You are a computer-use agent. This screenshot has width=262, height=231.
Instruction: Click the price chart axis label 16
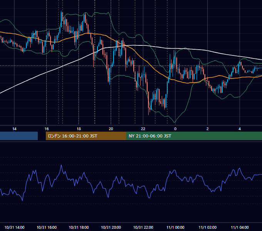pos(47,129)
